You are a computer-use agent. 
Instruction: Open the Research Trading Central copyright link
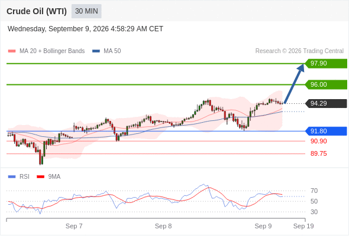click(299, 51)
